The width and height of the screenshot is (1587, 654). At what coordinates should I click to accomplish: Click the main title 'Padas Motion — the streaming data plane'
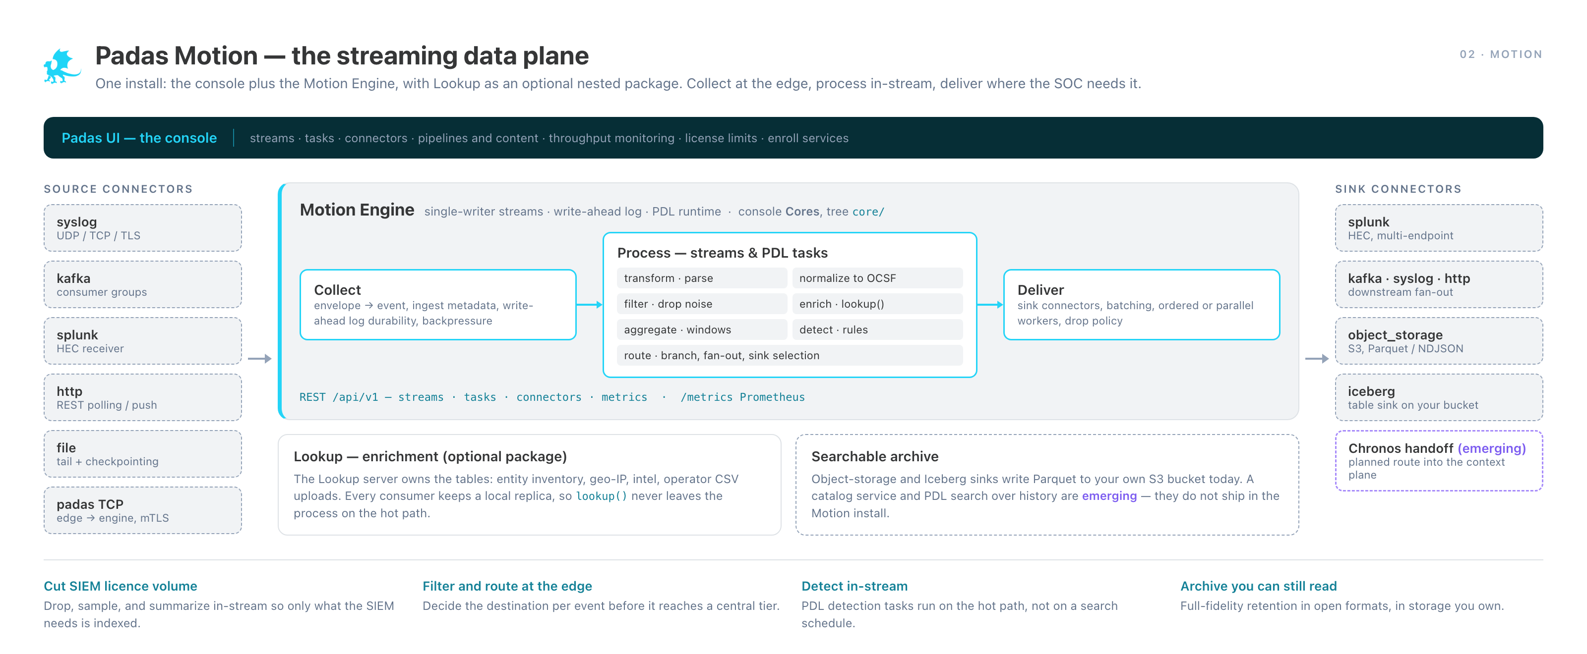342,55
